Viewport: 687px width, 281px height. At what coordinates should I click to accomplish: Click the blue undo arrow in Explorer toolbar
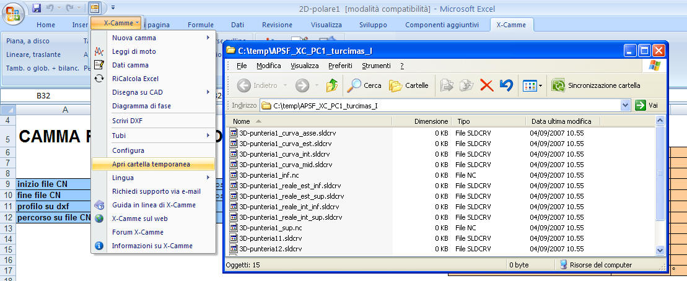(x=506, y=85)
